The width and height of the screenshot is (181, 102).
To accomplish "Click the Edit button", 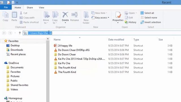I will [x=129, y=18].
